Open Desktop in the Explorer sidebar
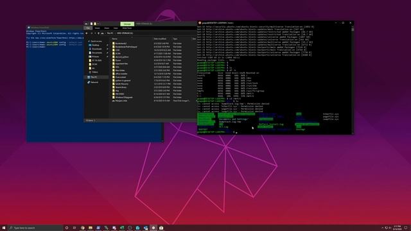Image resolution: width=411 pixels, height=231 pixels. click(x=95, y=45)
